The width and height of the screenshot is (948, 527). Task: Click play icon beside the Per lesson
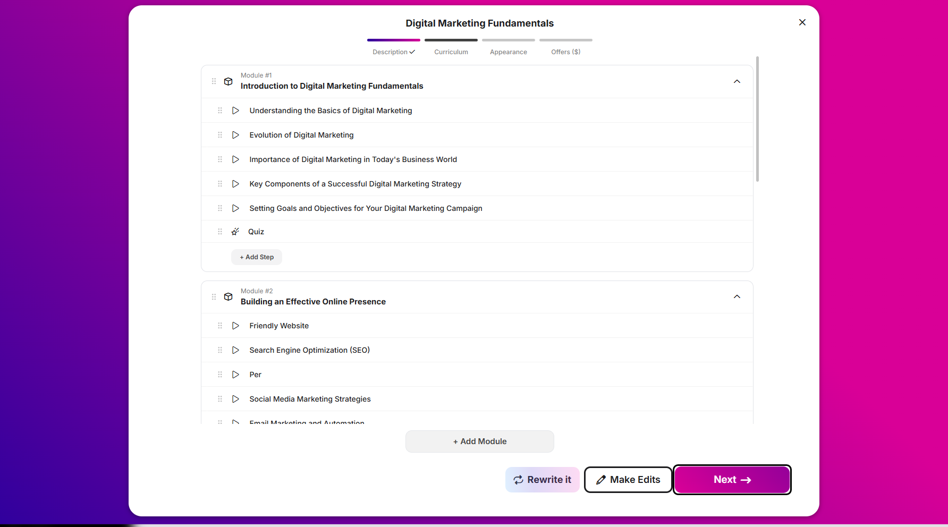[235, 375]
